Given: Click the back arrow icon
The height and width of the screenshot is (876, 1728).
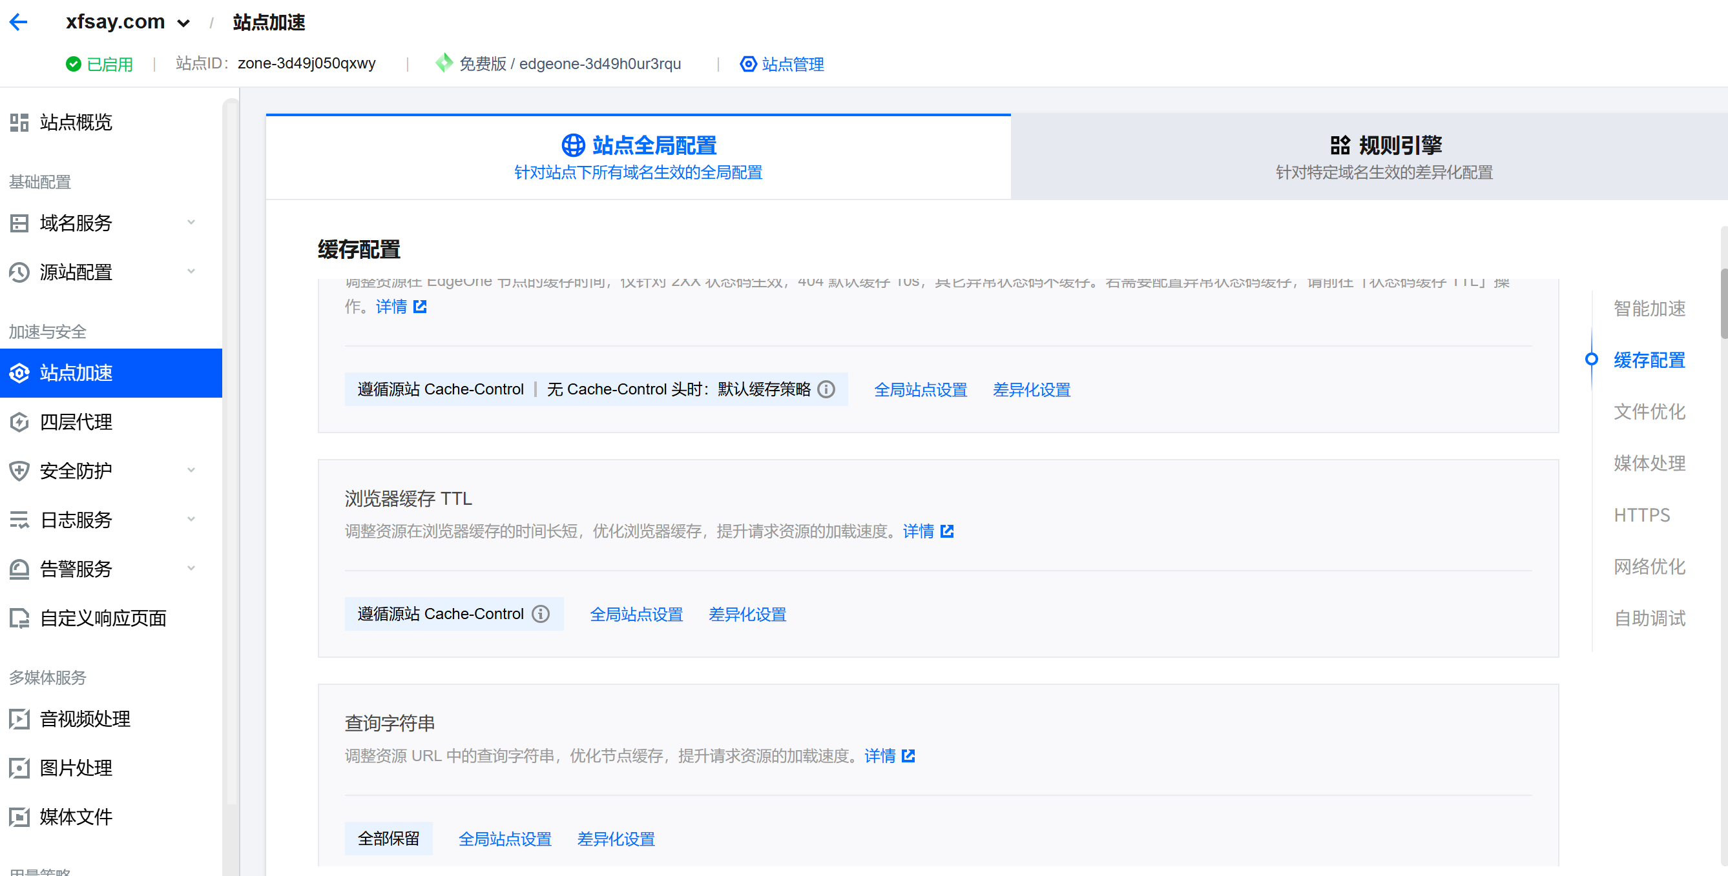Looking at the screenshot, I should tap(19, 22).
